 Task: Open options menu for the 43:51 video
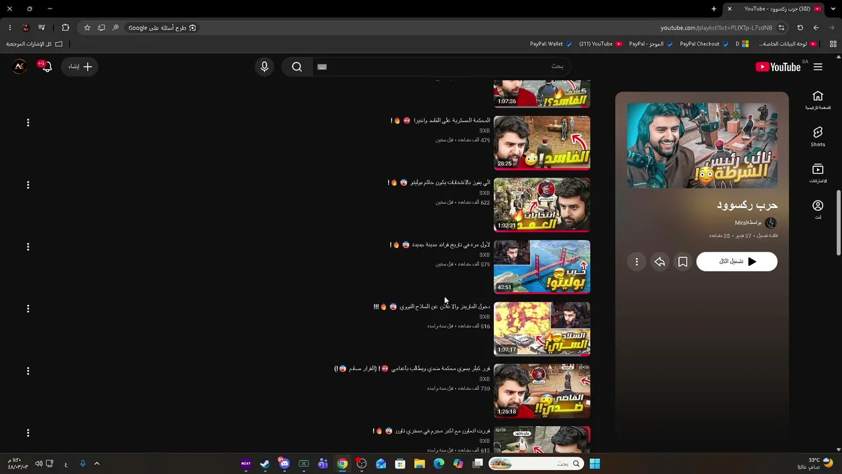(28, 247)
